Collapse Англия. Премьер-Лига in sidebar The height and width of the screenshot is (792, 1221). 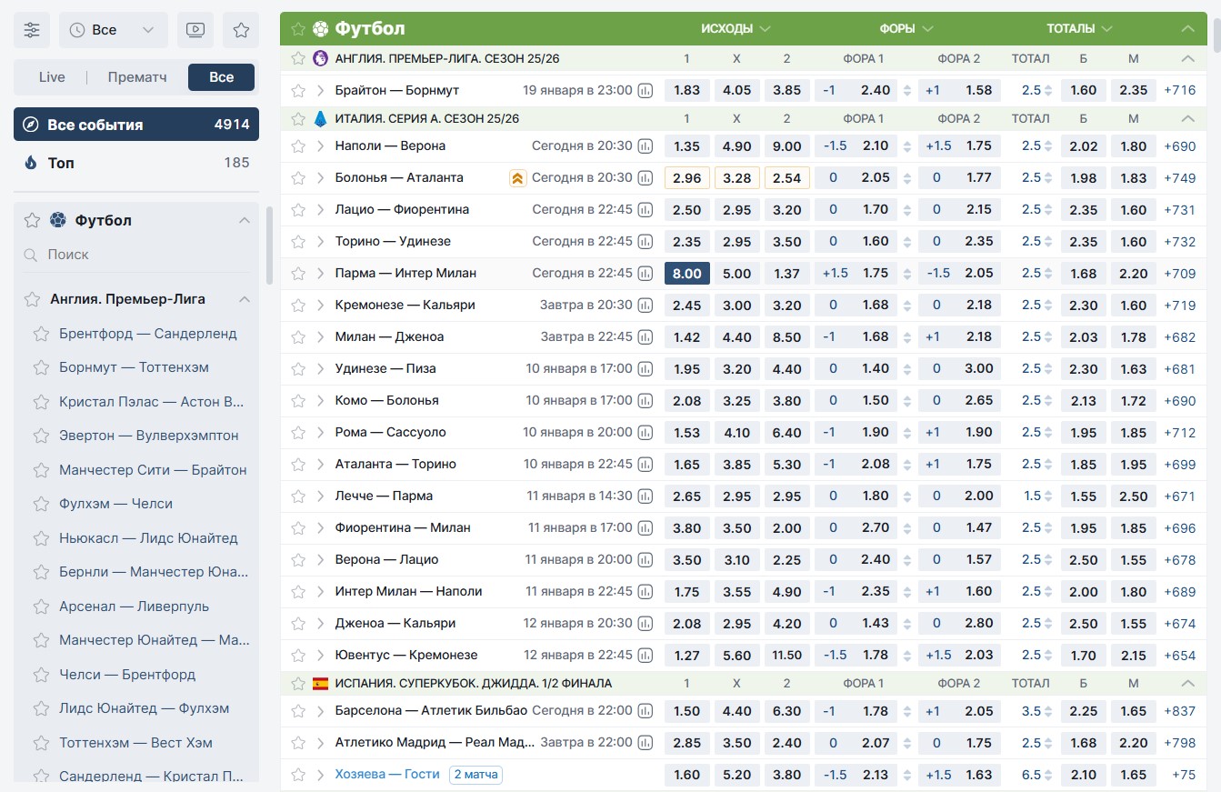tap(244, 299)
